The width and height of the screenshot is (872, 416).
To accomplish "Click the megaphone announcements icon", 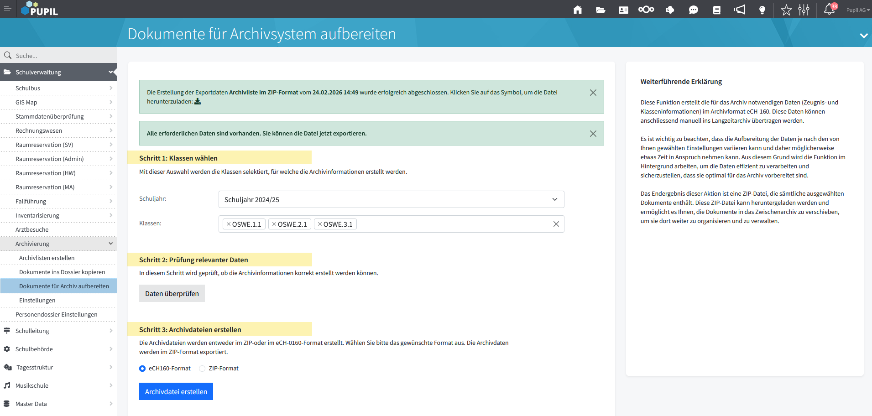I will point(739,10).
